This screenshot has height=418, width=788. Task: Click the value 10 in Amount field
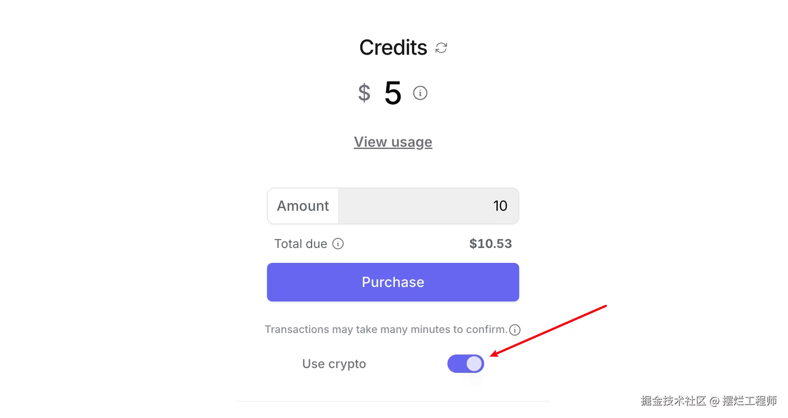pos(500,206)
